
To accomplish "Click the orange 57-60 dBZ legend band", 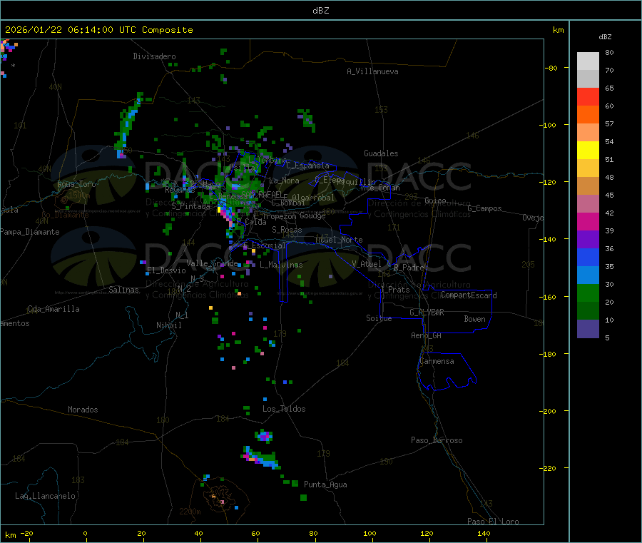I will 588,115.
